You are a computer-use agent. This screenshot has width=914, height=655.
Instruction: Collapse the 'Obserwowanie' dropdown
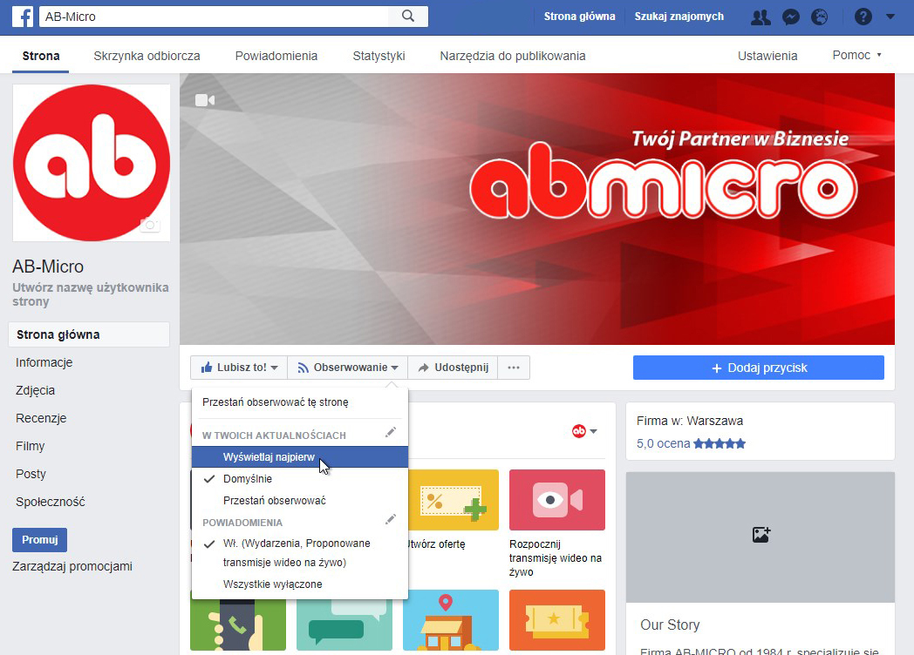click(348, 368)
